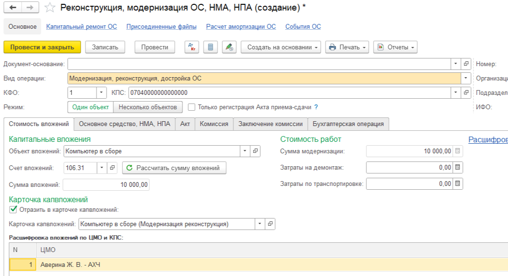This screenshot has width=508, height=276.
Task: Switch to the Акт tab
Action: tap(185, 124)
